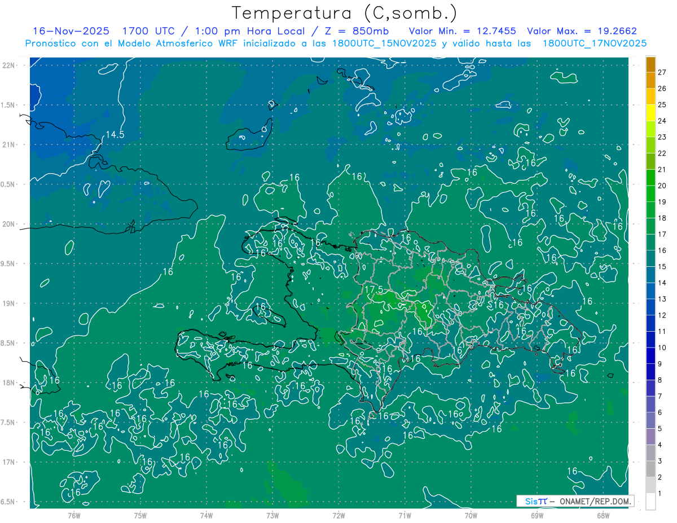The image size is (677, 523).
Task: Pick the yellow swatch between 24 and 25
Action: pos(650,113)
